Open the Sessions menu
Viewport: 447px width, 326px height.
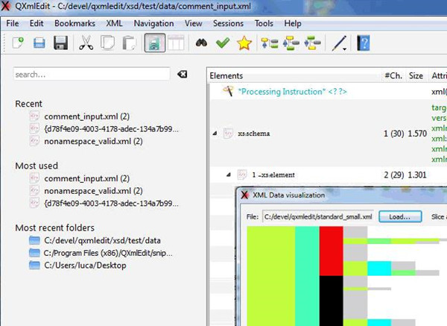click(x=228, y=23)
